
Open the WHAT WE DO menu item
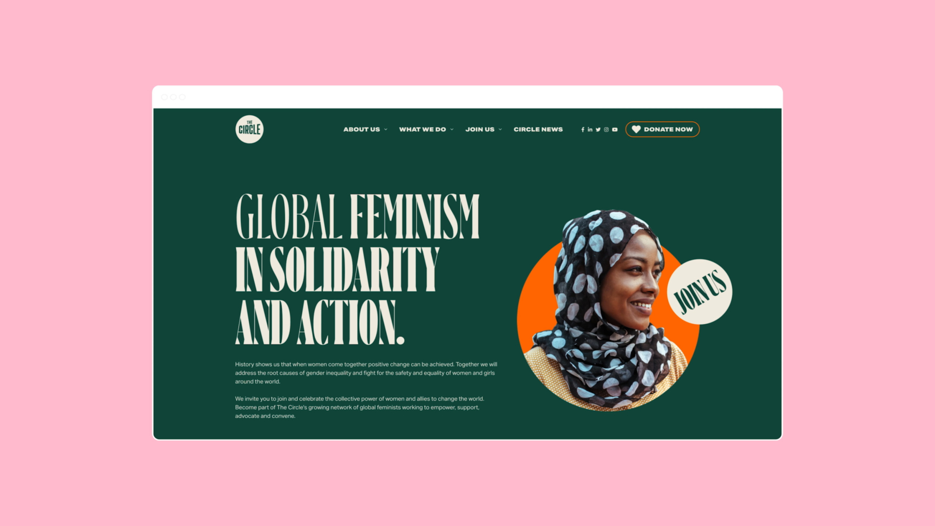423,129
